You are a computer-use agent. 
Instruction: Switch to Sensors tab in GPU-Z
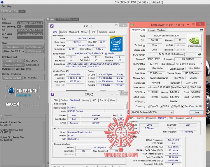click(x=151, y=30)
